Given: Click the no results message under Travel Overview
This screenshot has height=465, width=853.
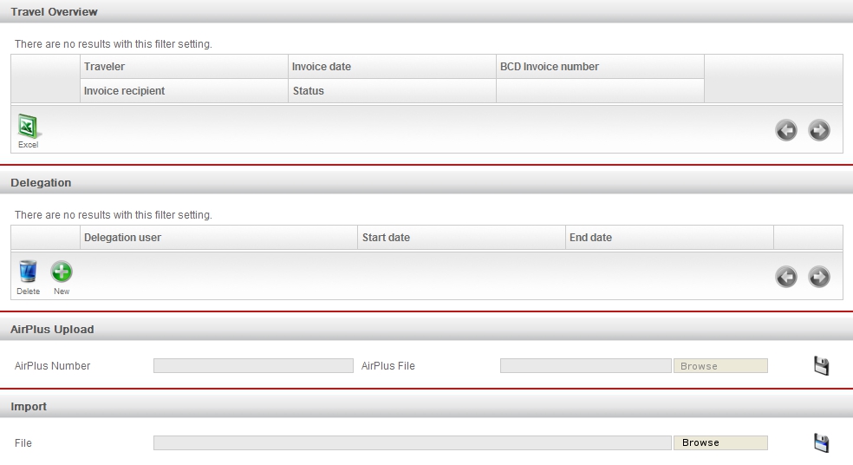Looking at the screenshot, I should (114, 44).
